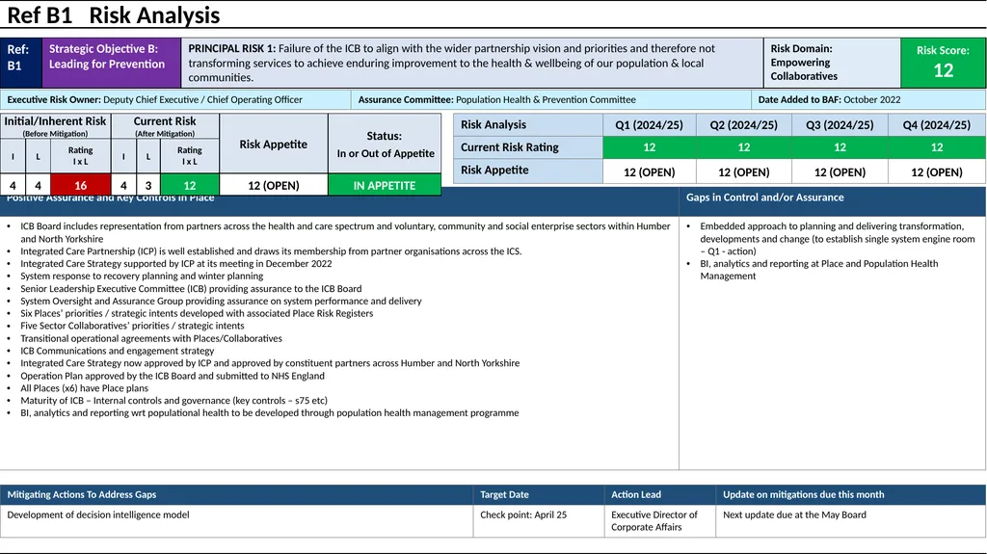The height and width of the screenshot is (554, 987).
Task: Click the Q1 current risk rating '12'
Action: 649,147
